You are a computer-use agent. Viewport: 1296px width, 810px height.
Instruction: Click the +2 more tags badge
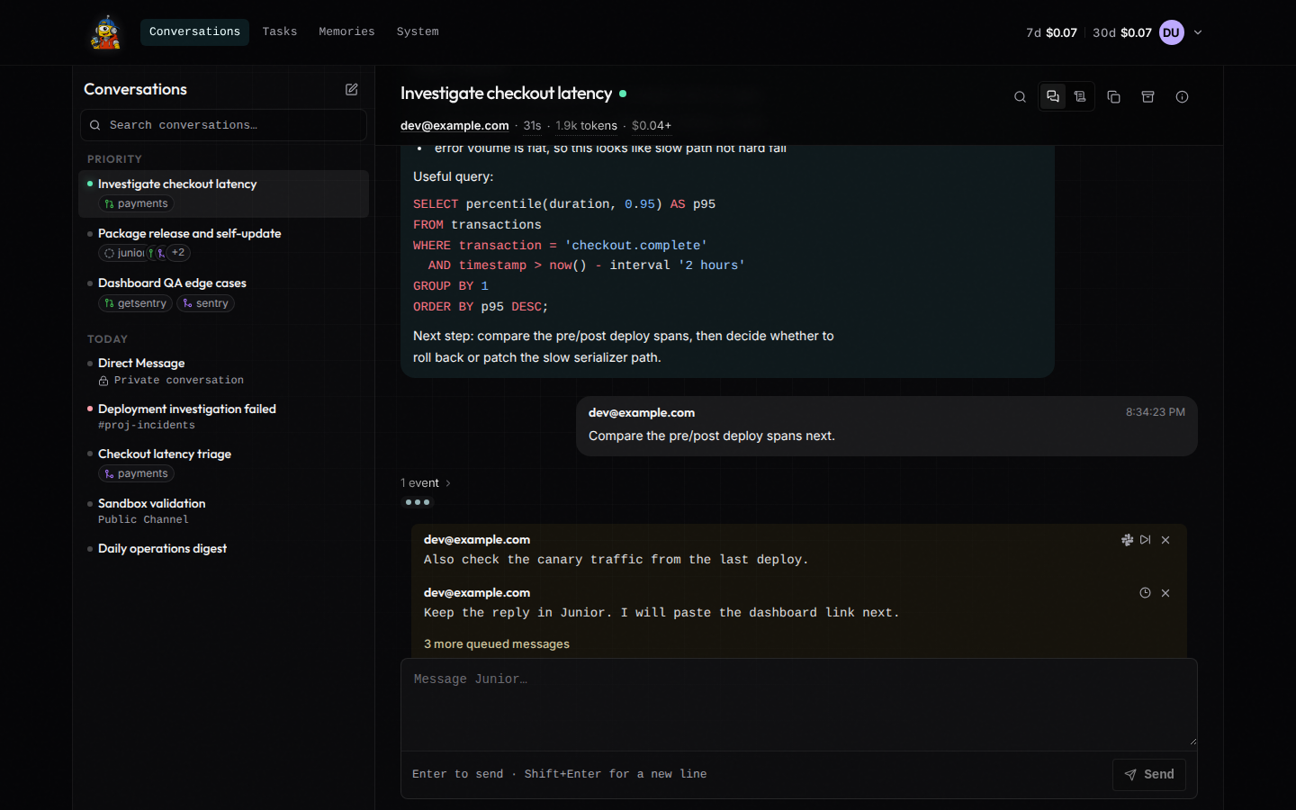tap(178, 253)
